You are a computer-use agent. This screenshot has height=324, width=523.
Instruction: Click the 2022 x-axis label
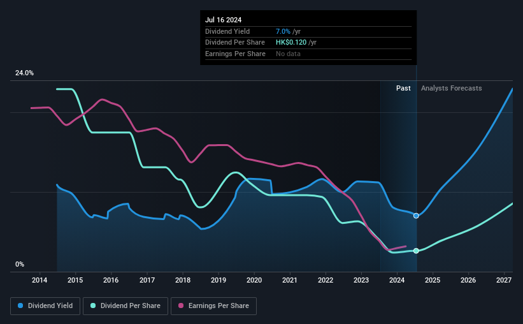point(326,280)
